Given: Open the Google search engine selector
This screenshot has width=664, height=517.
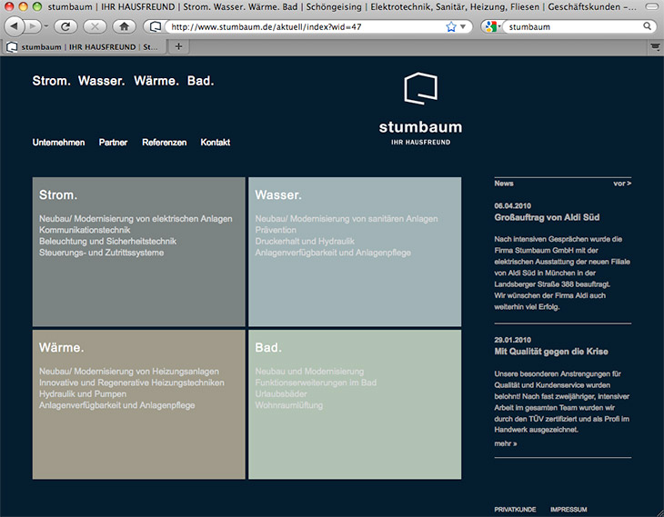Looking at the screenshot, I should (x=493, y=26).
